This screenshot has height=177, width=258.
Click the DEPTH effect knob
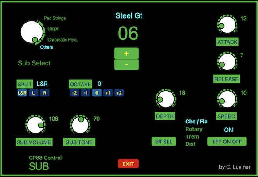[x=166, y=99]
